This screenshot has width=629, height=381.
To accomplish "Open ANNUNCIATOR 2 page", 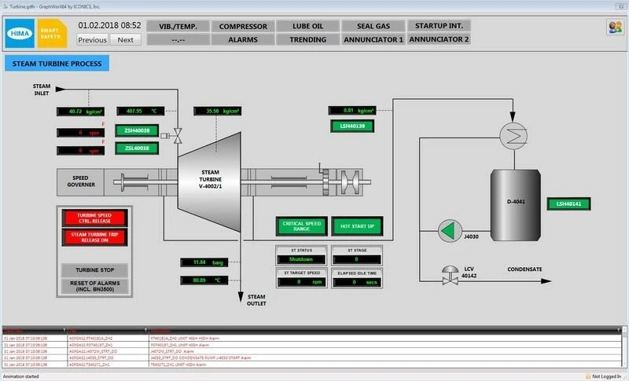I will click(x=439, y=39).
